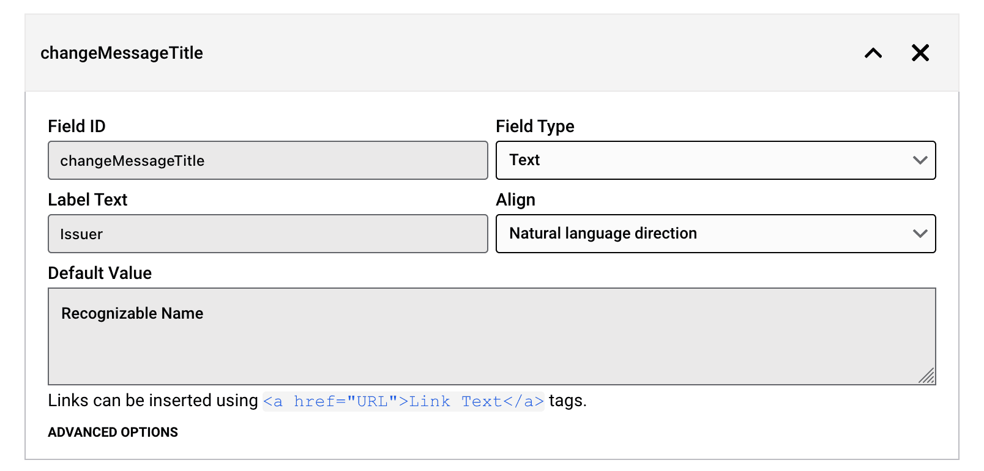984x471 pixels.
Task: Click the Align label above the dropdown
Action: [515, 199]
